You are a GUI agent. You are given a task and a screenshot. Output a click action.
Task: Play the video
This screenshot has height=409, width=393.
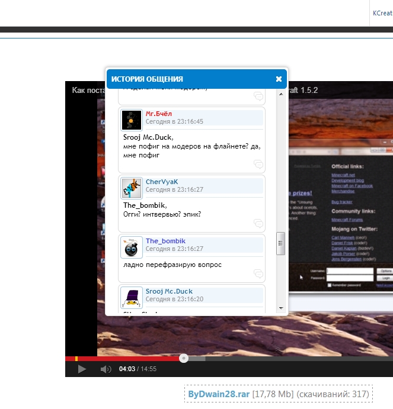pos(82,369)
